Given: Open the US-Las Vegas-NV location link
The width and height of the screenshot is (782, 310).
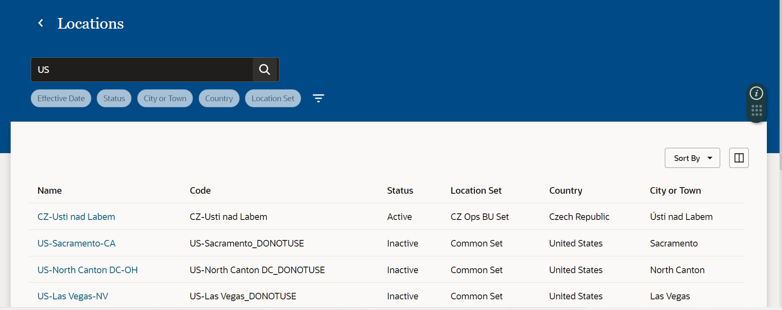Looking at the screenshot, I should pos(73,296).
